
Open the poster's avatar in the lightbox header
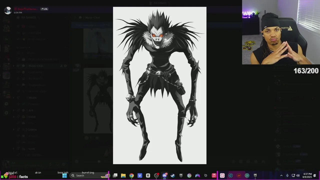[8, 10]
